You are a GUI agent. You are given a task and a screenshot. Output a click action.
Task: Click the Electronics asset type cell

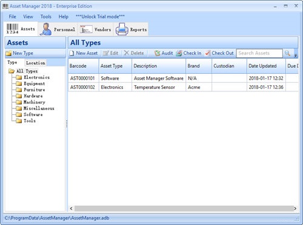(115, 87)
